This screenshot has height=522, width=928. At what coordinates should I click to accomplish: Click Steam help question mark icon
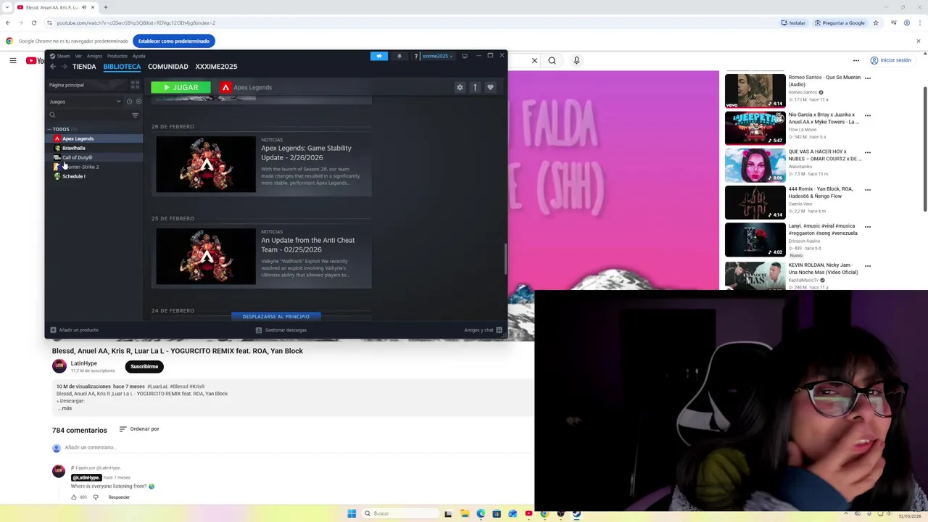pos(415,56)
